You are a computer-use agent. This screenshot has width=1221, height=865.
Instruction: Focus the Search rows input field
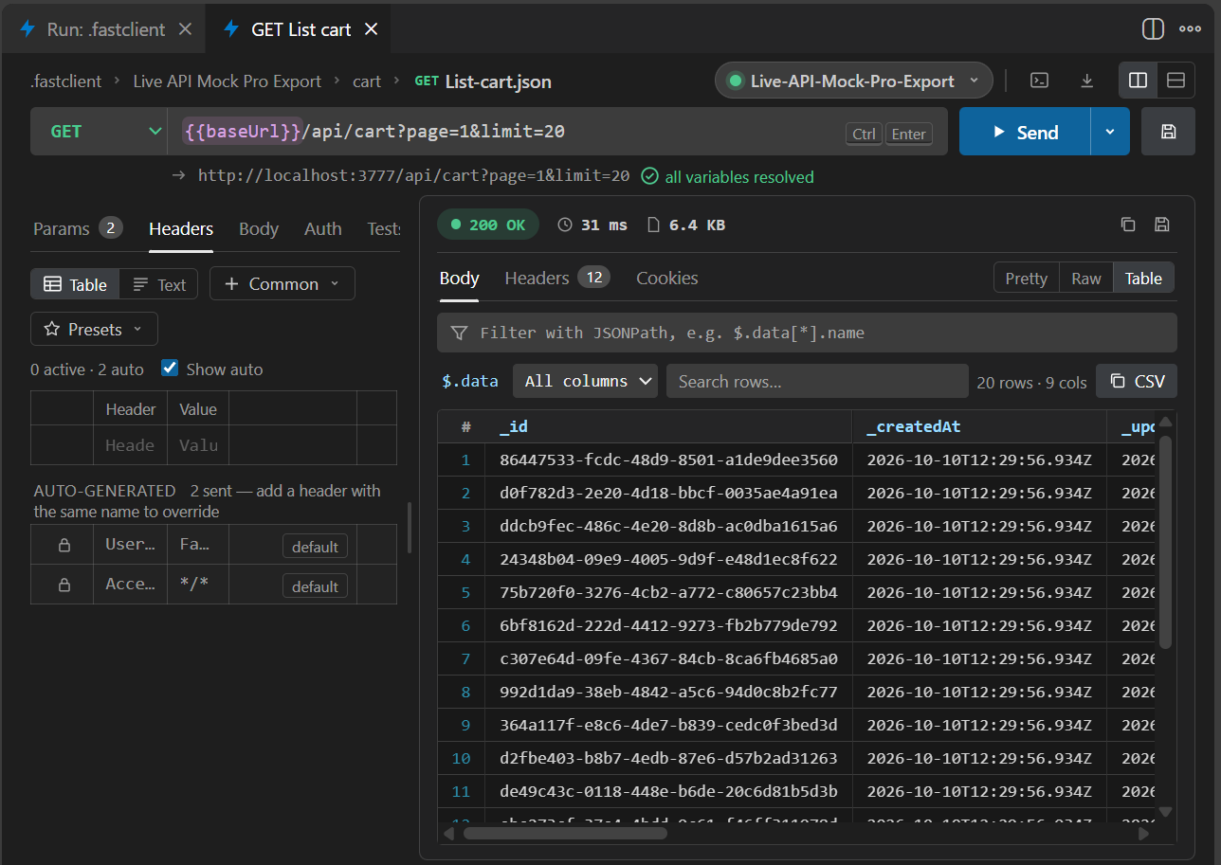(817, 381)
